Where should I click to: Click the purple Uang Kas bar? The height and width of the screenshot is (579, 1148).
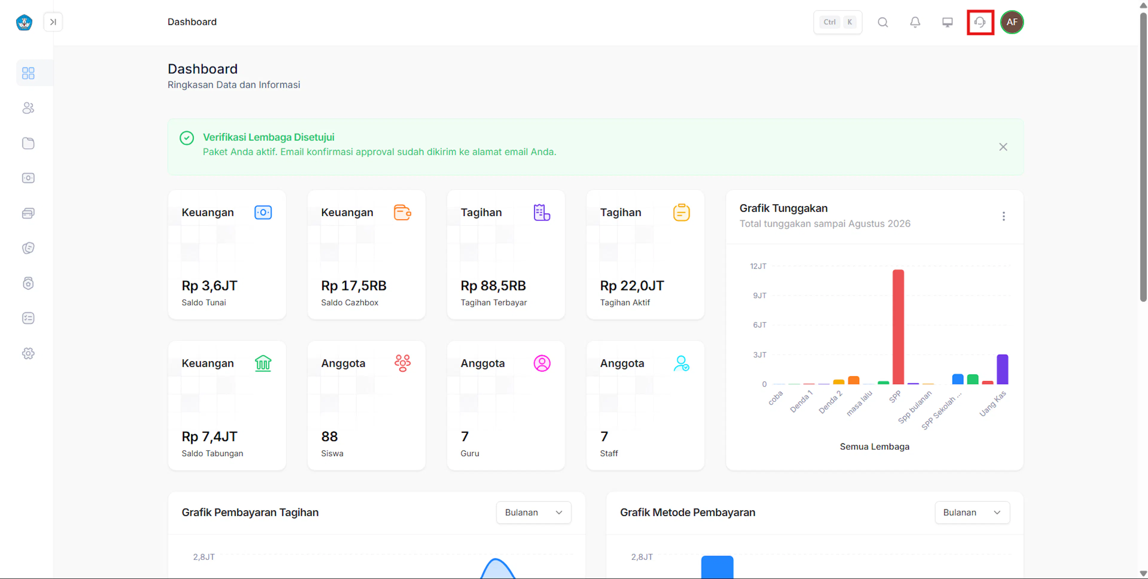(x=1002, y=369)
